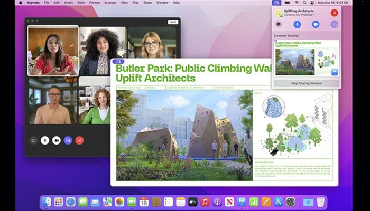Open the Edit menu
Viewport: 370px width, 211px height.
tap(57, 3)
